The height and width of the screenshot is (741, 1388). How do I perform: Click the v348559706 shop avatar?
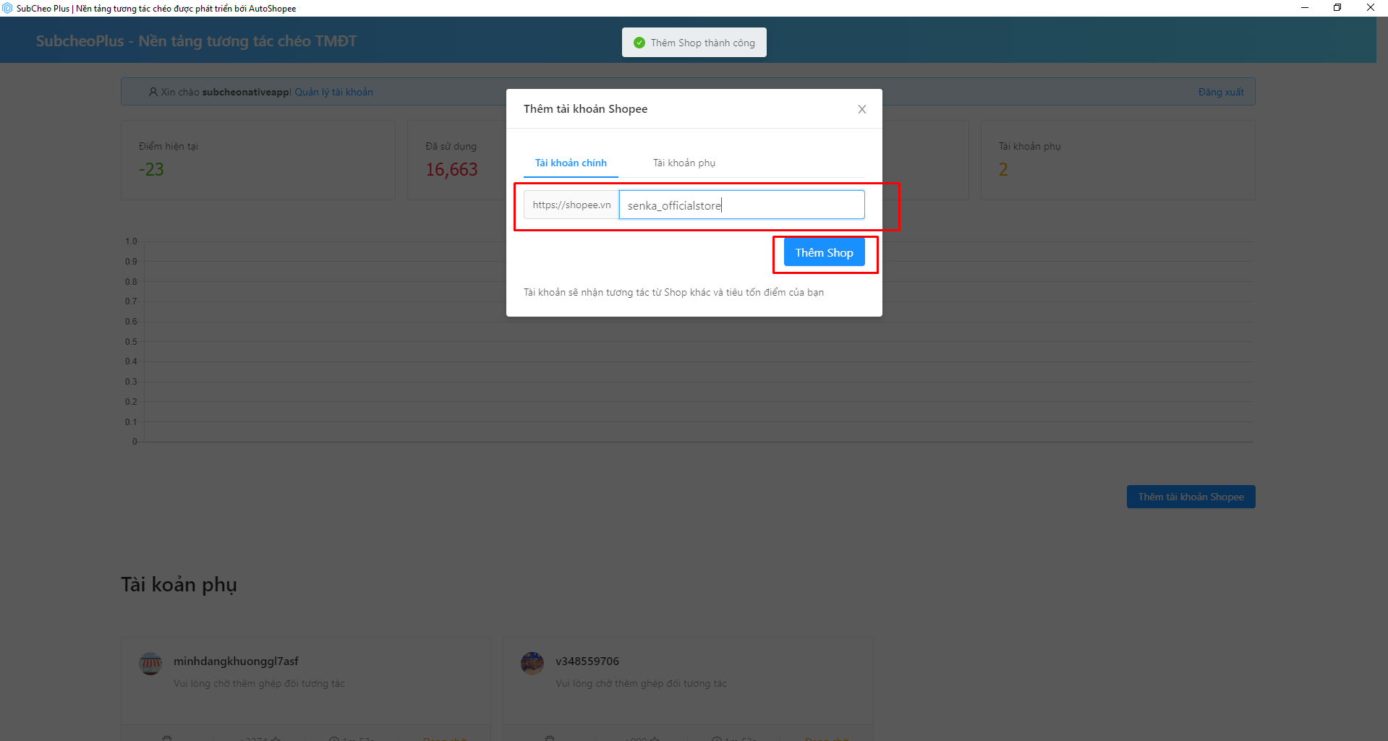(x=532, y=663)
